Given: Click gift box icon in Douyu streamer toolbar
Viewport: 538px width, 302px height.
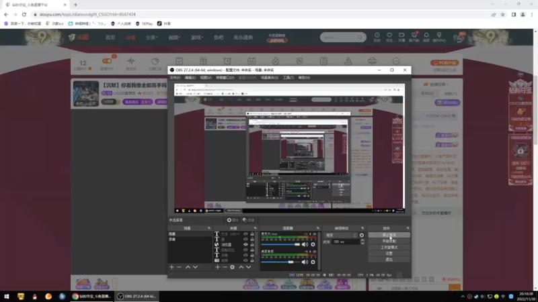Looking at the screenshot, I should click(203, 61).
